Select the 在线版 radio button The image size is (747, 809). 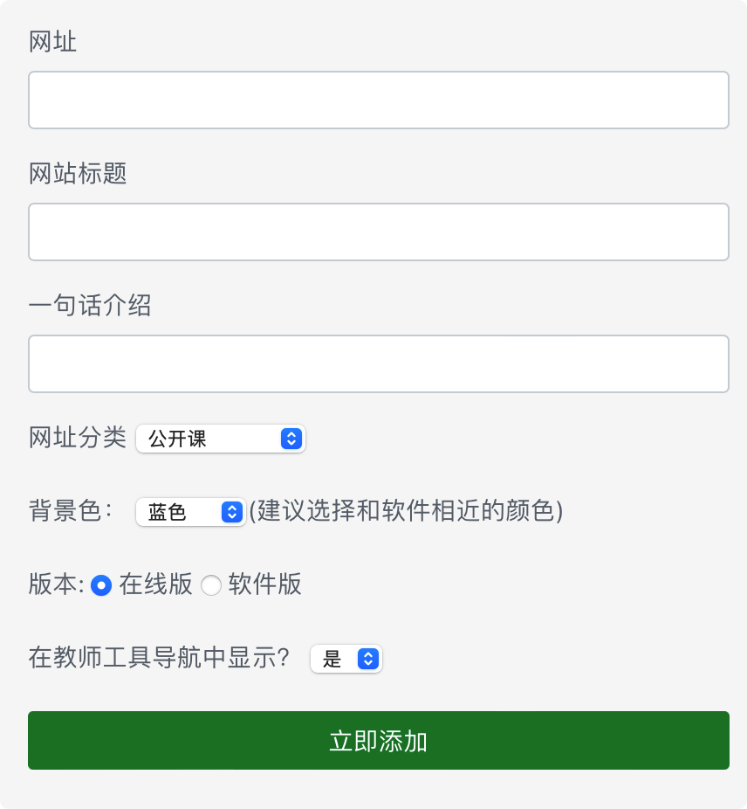coord(101,585)
